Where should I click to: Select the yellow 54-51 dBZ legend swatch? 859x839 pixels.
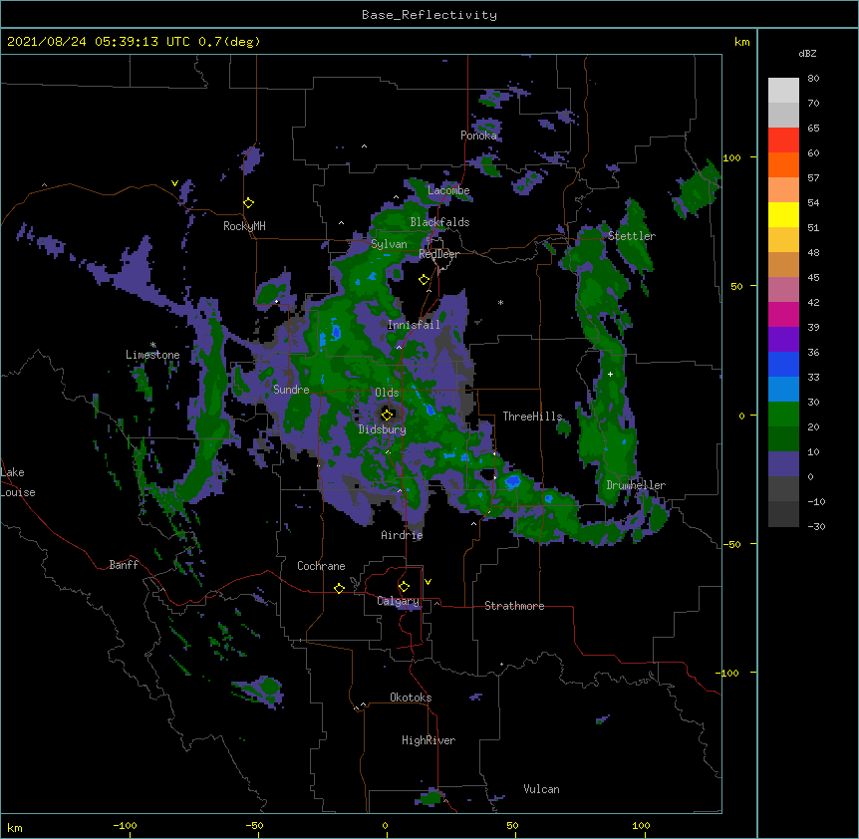point(783,214)
